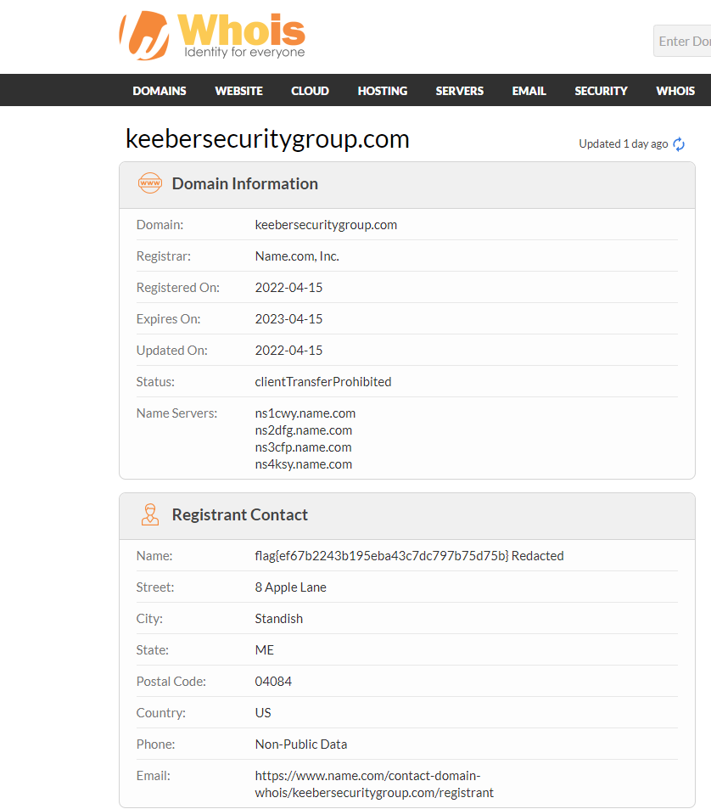
Task: Go to the HOSTING menu
Action: coord(382,91)
